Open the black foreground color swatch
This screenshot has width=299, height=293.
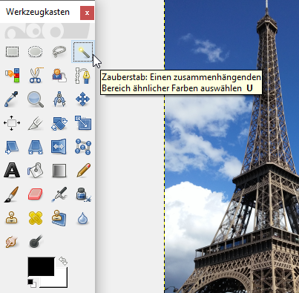click(41, 266)
